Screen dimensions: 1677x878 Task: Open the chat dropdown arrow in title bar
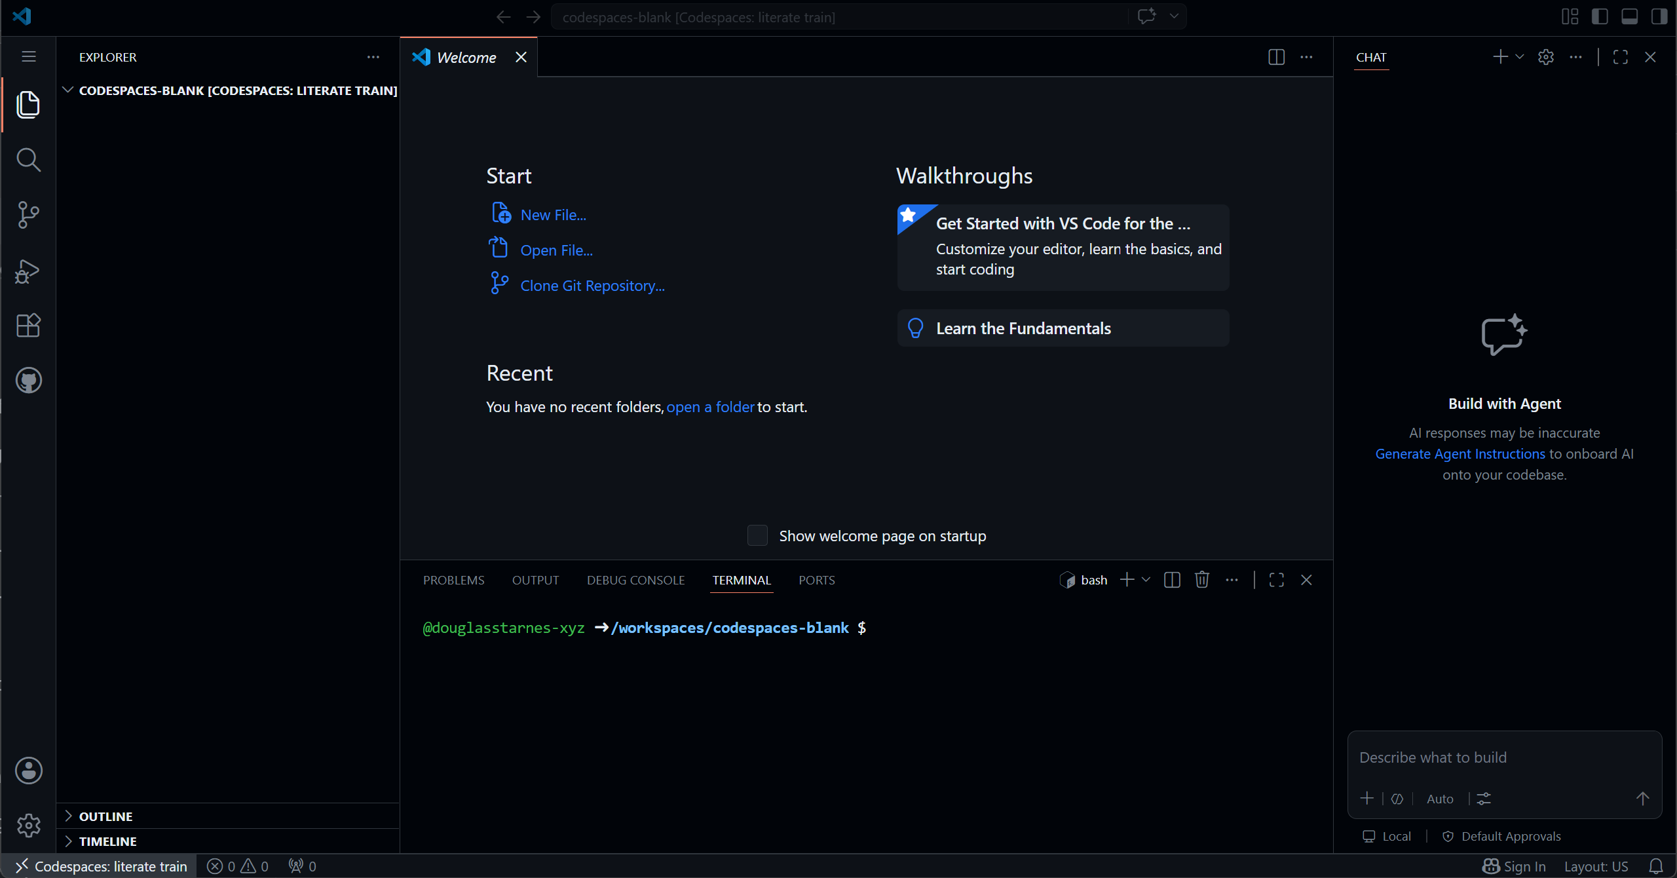click(1174, 16)
